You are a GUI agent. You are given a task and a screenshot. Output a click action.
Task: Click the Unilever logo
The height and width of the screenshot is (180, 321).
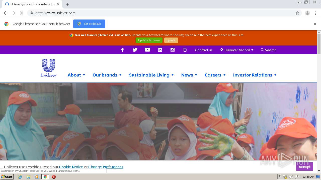point(49,68)
